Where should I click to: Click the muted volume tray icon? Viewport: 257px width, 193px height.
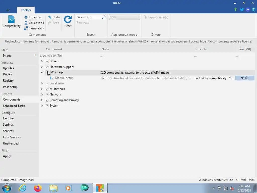pyautogui.click(x=232, y=188)
